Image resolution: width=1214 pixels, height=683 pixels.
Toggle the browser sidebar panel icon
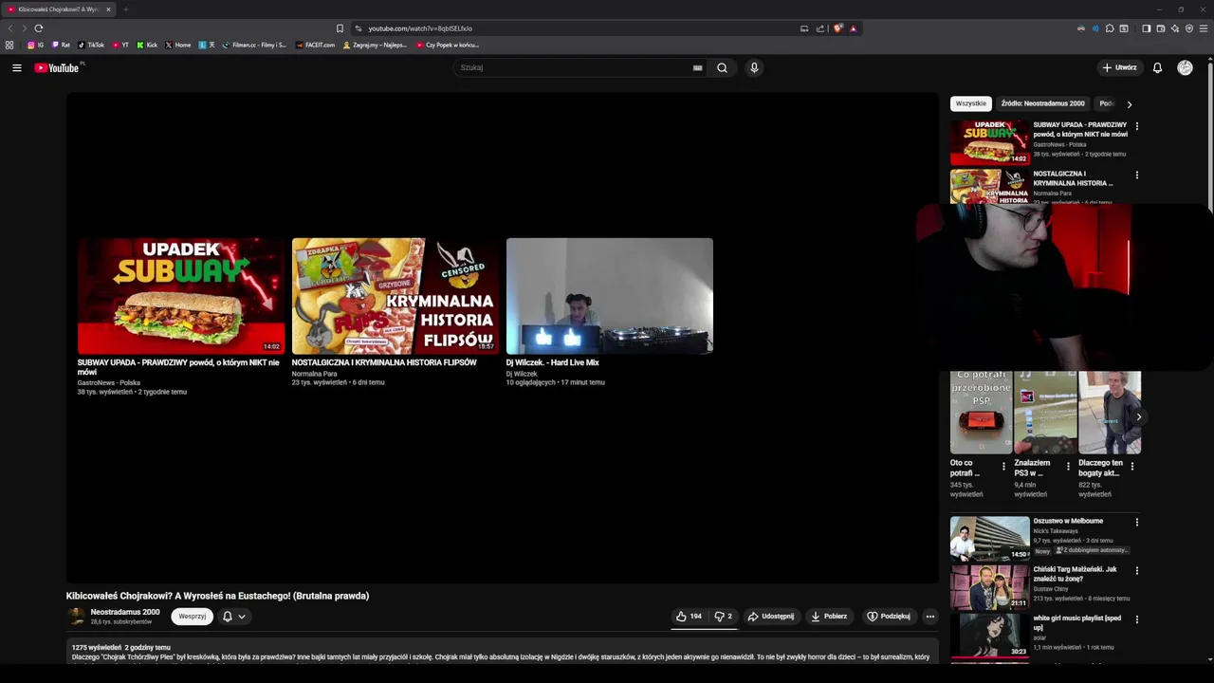(x=1146, y=28)
